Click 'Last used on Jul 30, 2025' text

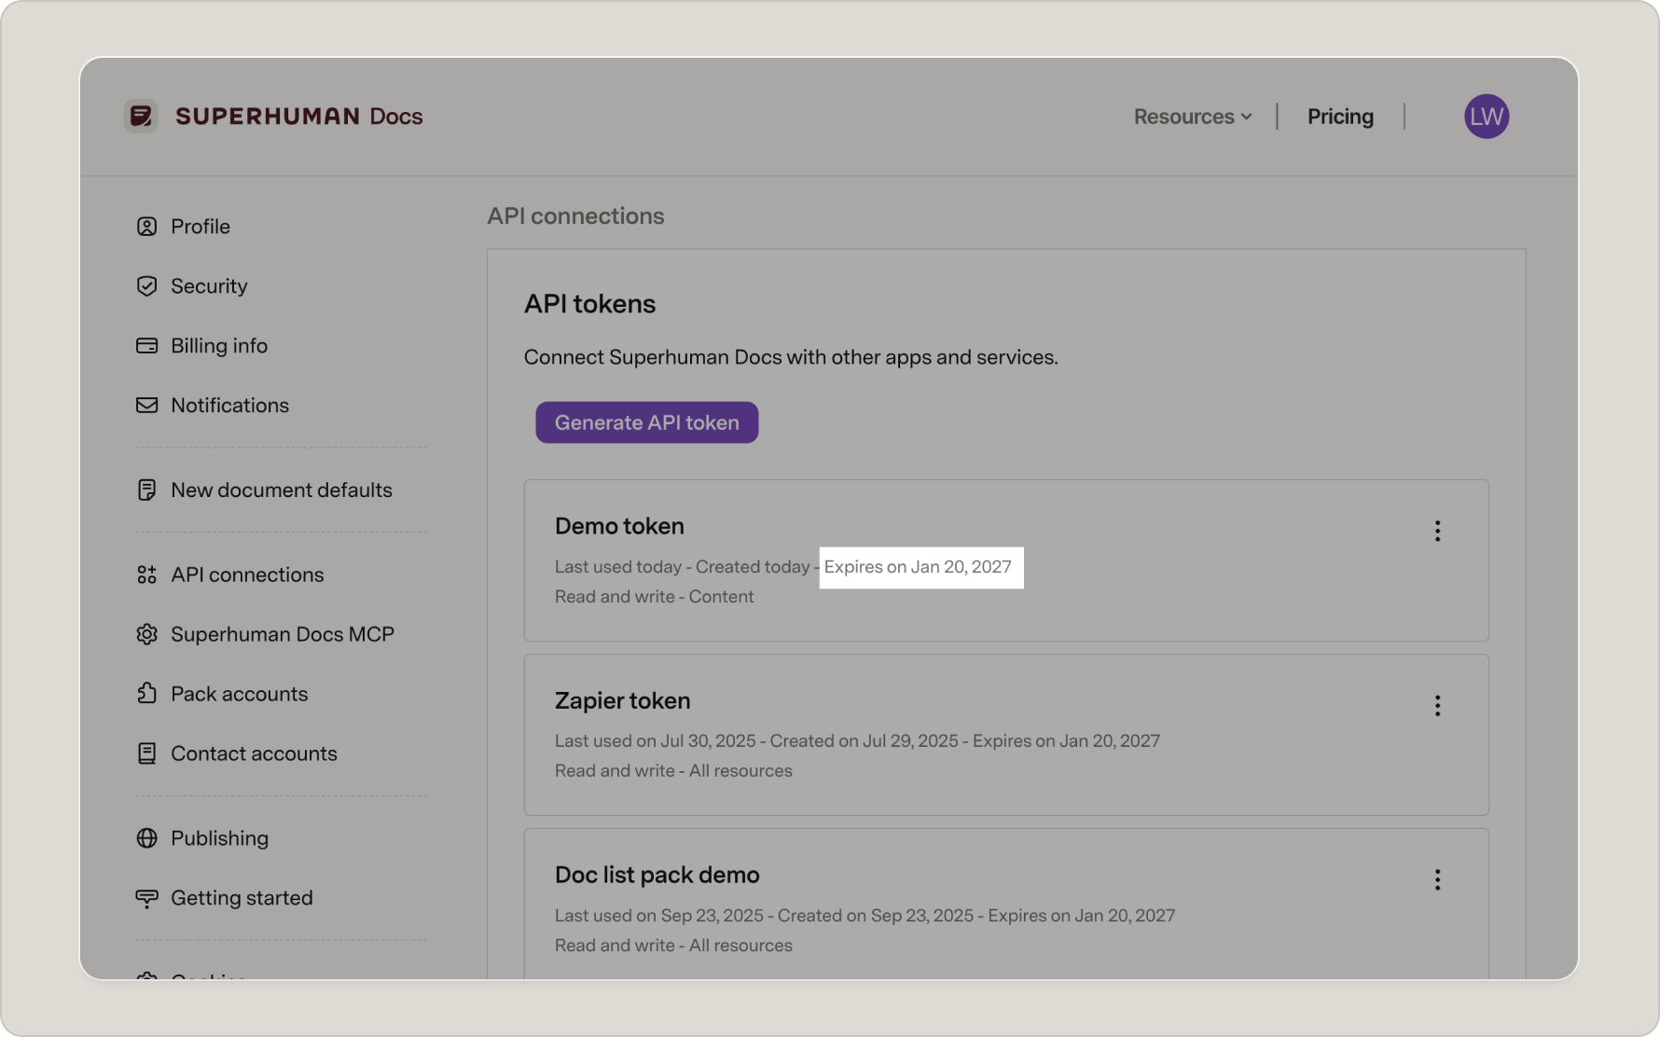click(655, 741)
